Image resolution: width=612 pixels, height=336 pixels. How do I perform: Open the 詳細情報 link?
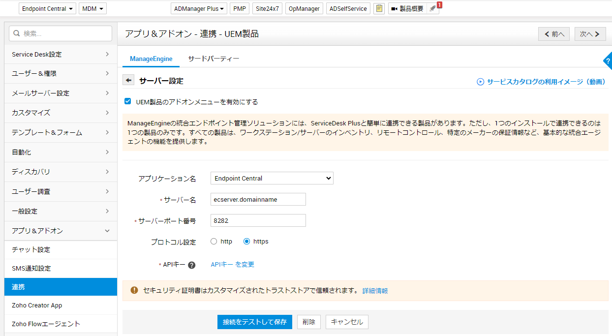[x=375, y=291]
